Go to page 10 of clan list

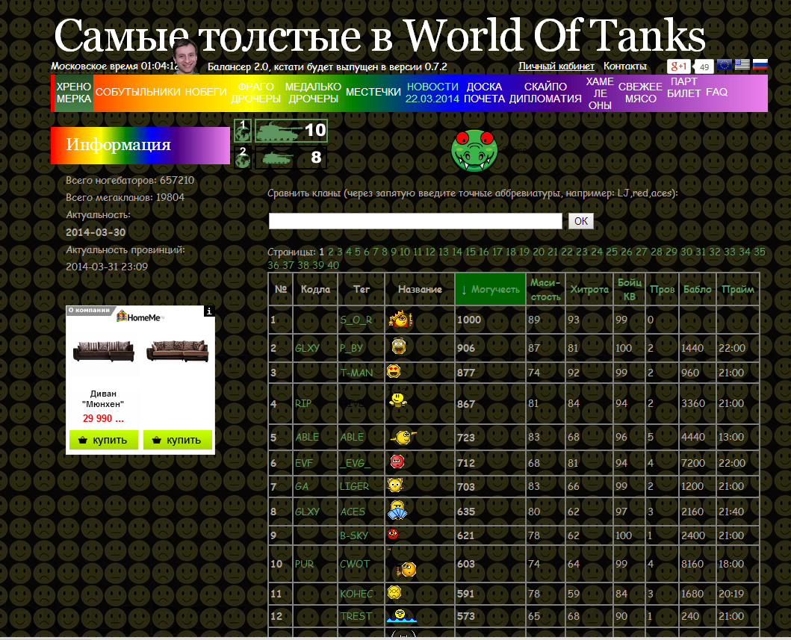pos(405,252)
